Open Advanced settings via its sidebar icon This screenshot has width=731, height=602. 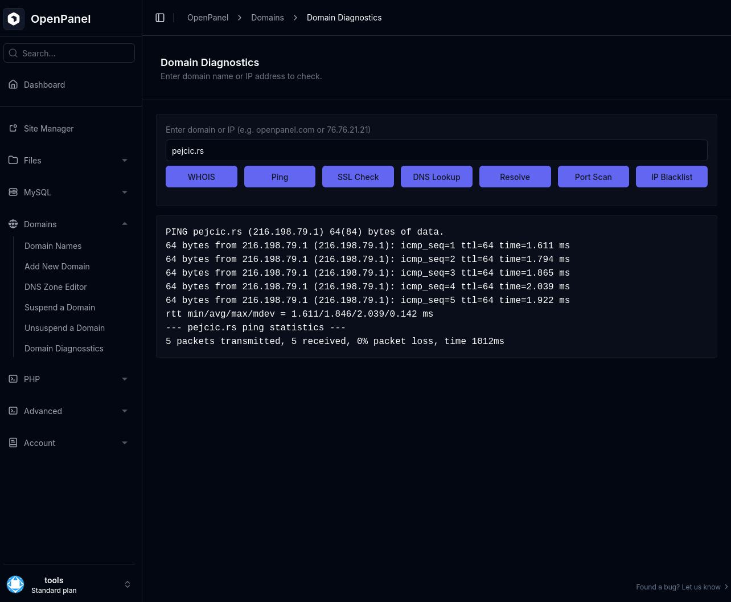tap(13, 411)
